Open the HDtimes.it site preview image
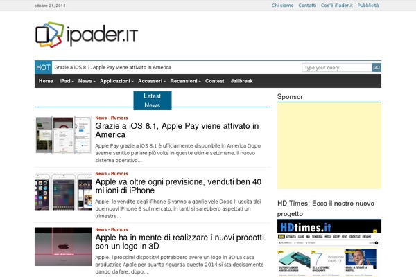The height and width of the screenshot is (277, 416). 329,248
